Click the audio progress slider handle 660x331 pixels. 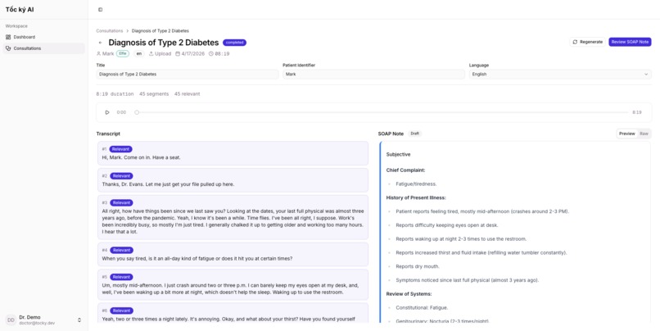coord(137,112)
